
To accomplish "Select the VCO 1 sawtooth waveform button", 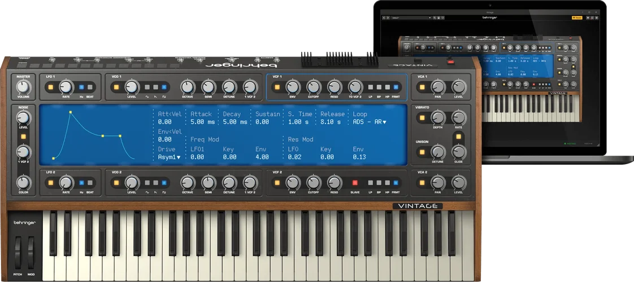I will [x=155, y=87].
